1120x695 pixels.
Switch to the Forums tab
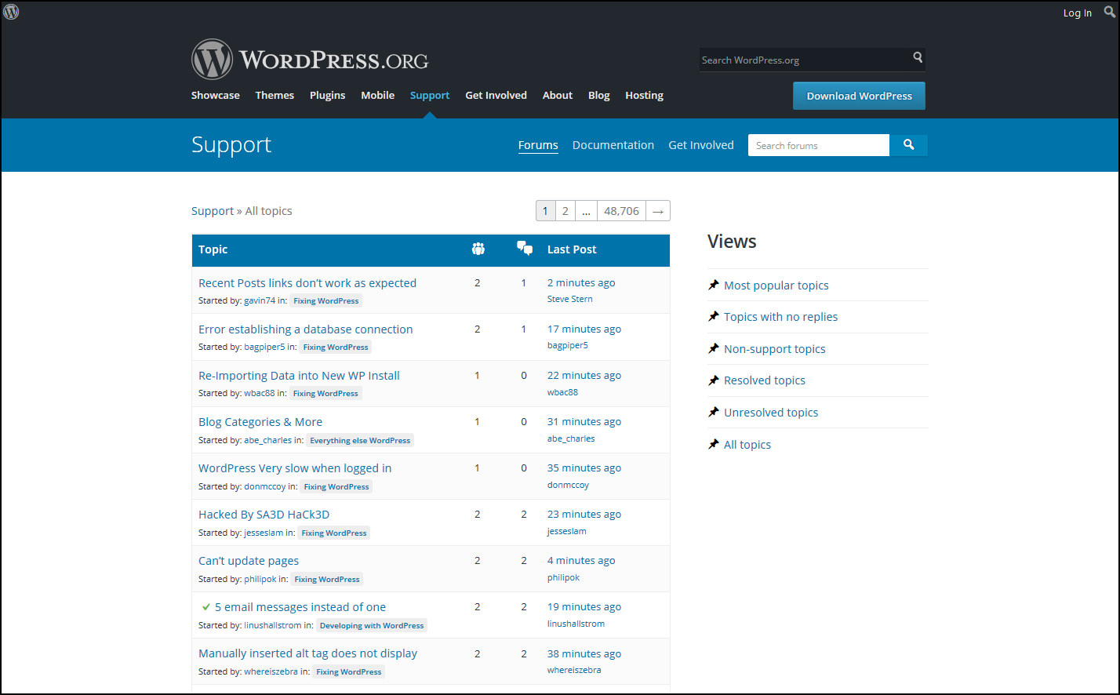click(538, 145)
